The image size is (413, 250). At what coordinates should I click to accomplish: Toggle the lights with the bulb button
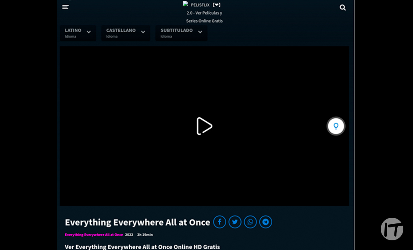pyautogui.click(x=336, y=126)
